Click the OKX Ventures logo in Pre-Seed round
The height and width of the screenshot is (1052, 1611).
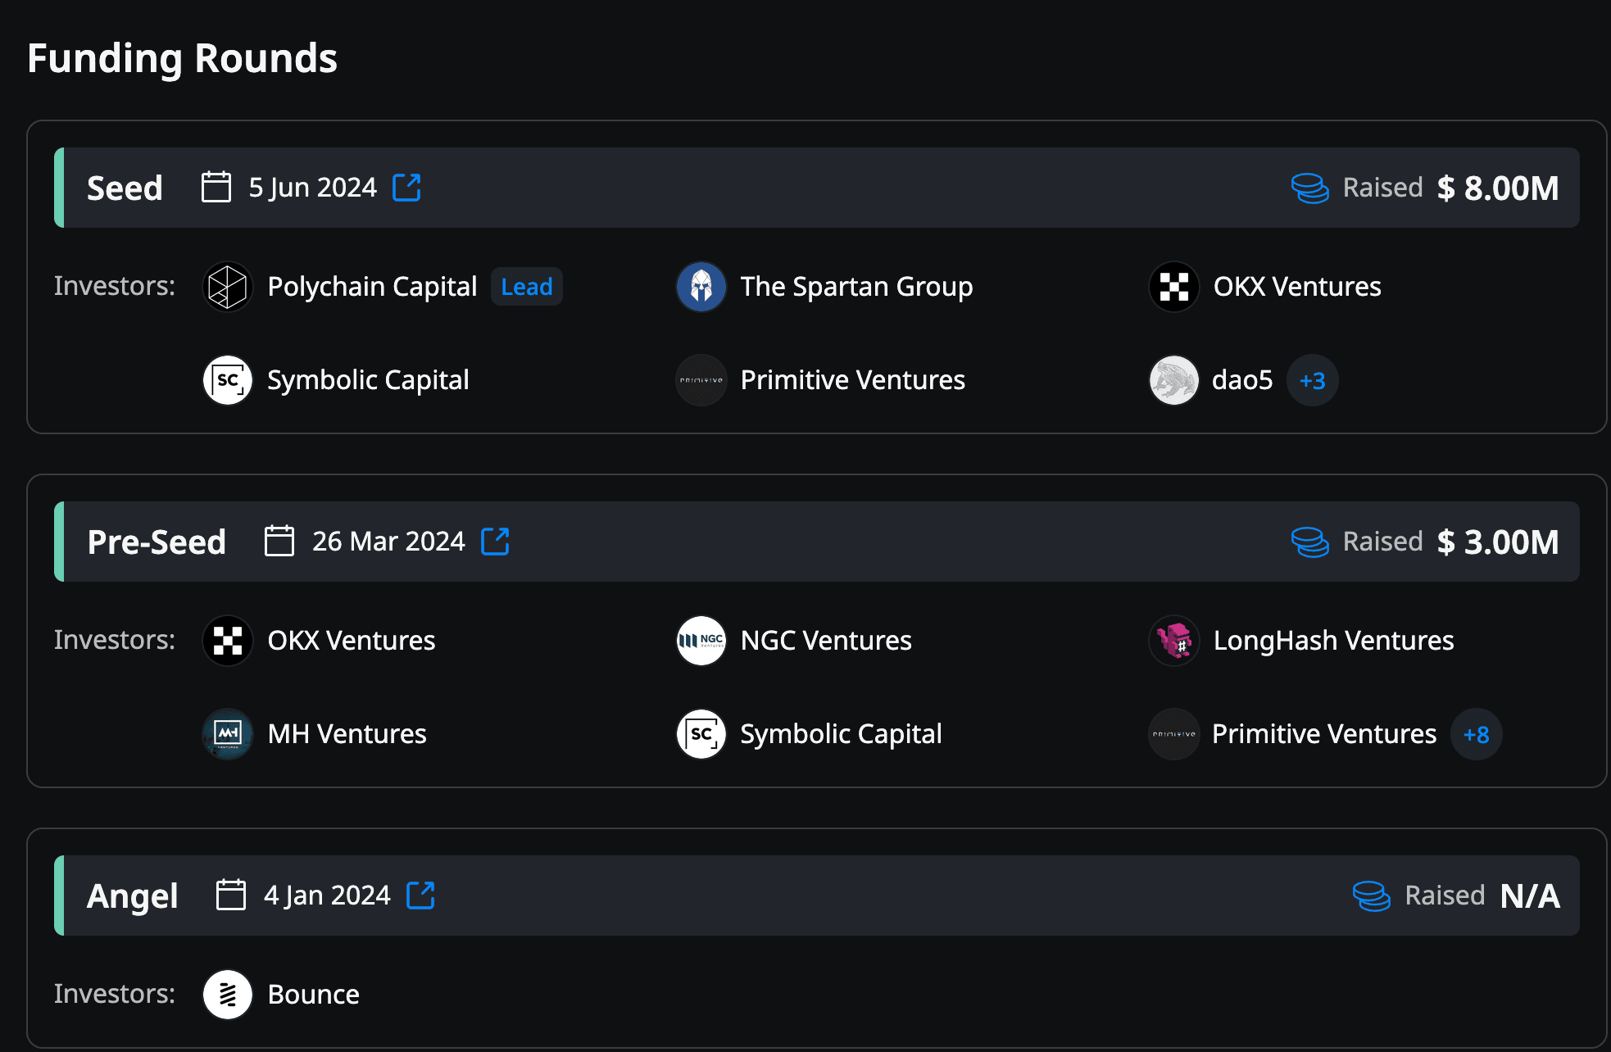(228, 641)
